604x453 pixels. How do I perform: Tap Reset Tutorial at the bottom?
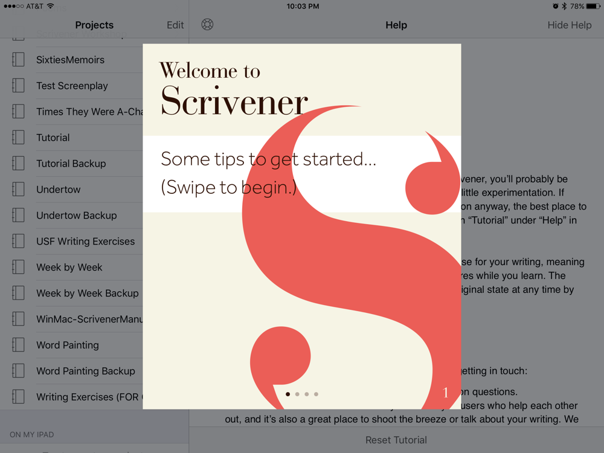[396, 440]
